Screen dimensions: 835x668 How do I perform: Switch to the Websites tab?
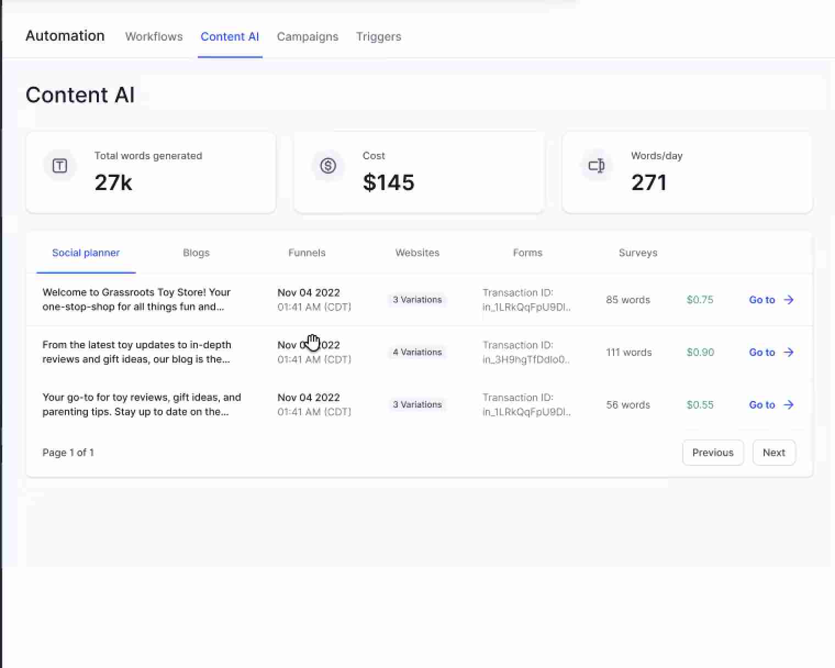point(417,253)
